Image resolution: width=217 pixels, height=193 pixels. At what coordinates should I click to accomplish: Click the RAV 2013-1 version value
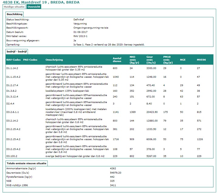tap(81, 36)
